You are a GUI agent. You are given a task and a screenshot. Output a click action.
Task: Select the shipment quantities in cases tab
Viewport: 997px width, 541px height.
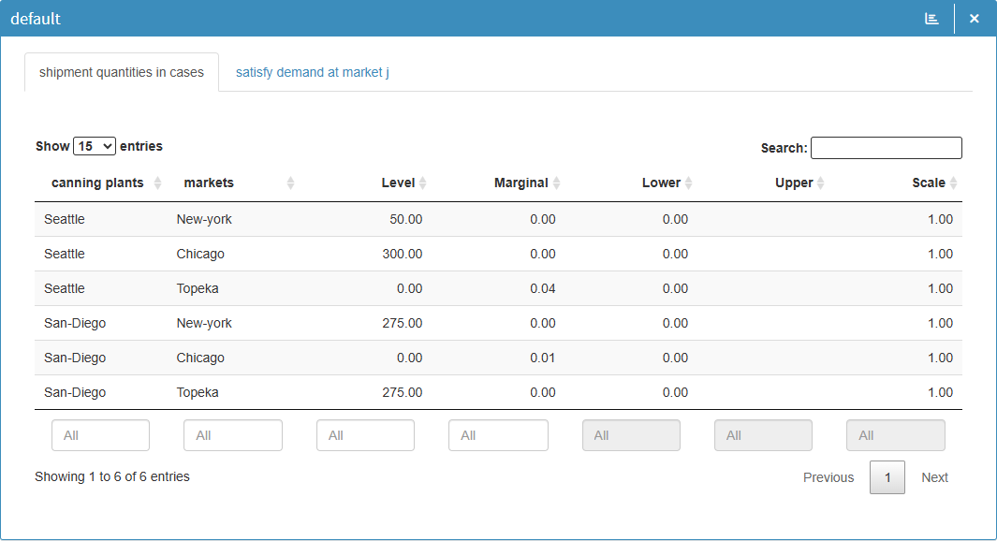click(121, 72)
